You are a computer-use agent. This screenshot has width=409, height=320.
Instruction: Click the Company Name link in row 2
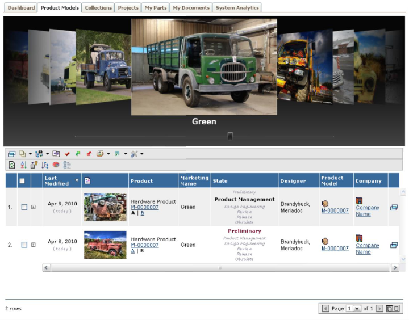click(x=367, y=249)
